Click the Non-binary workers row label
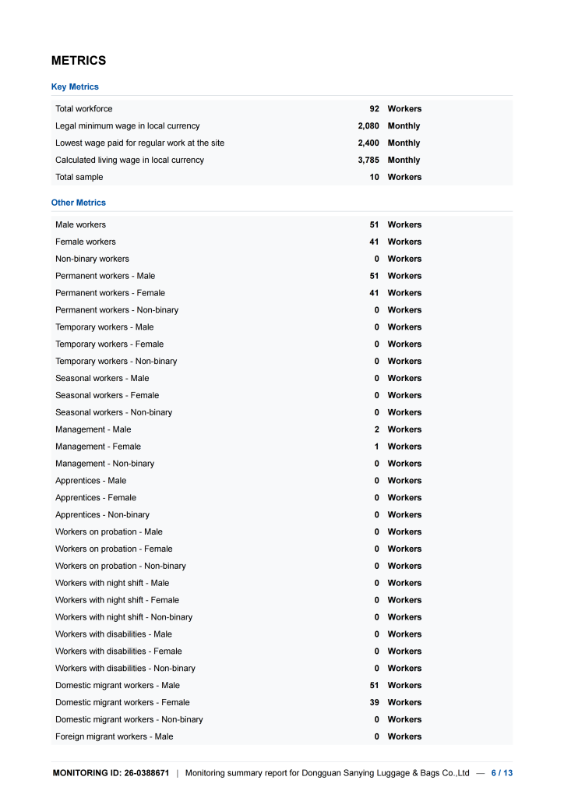 point(92,259)
